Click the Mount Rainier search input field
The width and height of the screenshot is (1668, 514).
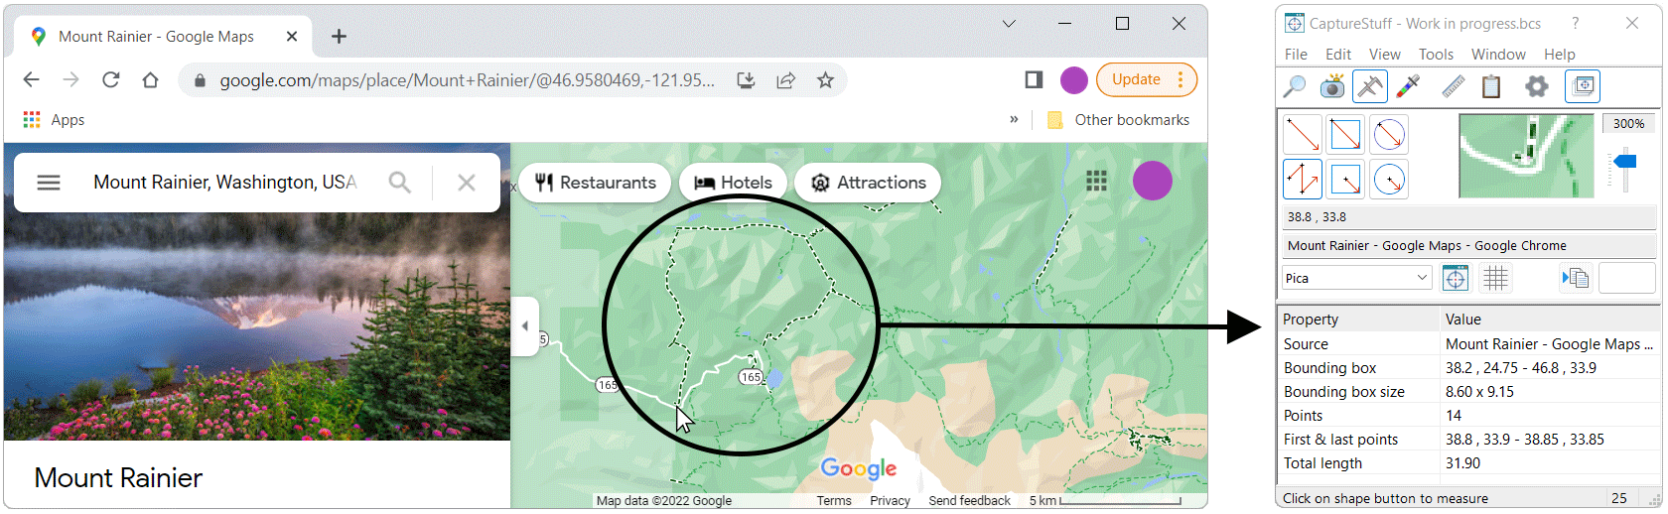point(225,183)
